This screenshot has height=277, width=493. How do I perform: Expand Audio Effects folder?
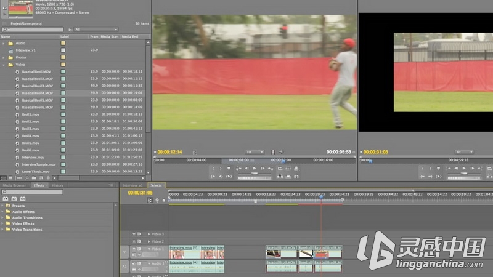tap(2, 212)
